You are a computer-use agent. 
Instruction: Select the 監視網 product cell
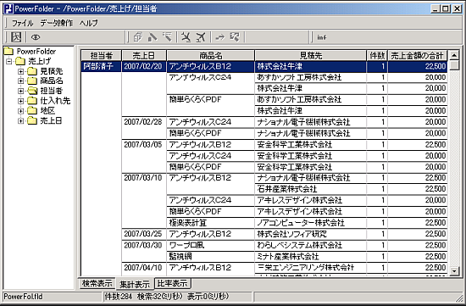point(211,256)
